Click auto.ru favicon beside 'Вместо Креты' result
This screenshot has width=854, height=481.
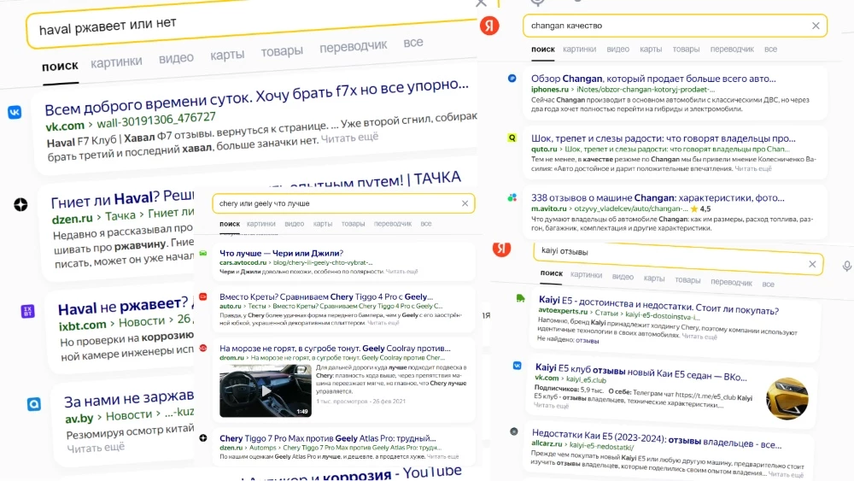[x=203, y=296]
